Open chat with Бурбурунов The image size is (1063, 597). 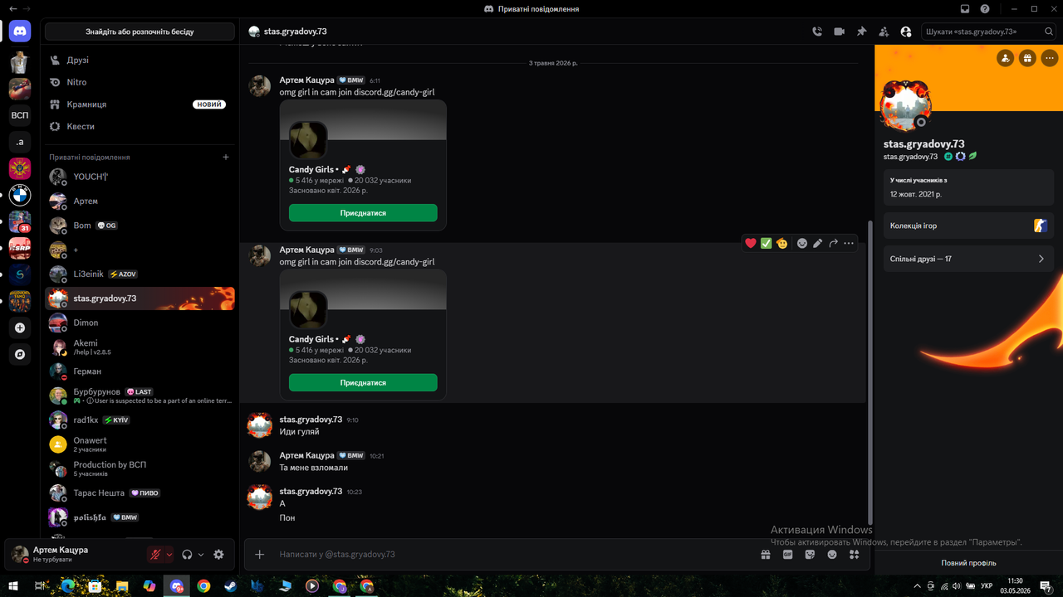point(140,396)
